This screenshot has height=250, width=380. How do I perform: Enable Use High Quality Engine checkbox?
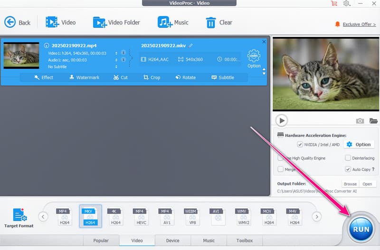280,158
